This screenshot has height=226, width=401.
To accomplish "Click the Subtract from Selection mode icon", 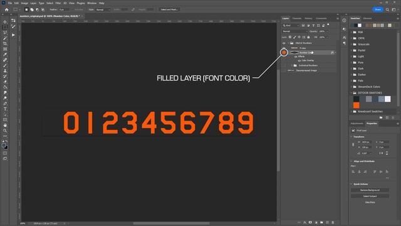I will (x=38, y=9).
